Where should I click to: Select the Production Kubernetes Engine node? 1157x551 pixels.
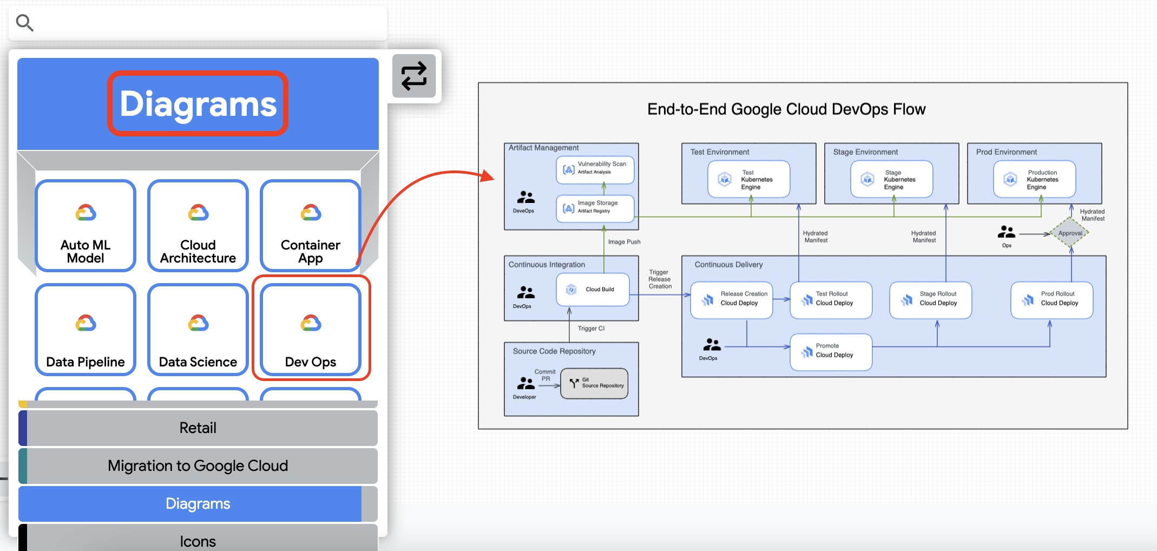point(1034,179)
